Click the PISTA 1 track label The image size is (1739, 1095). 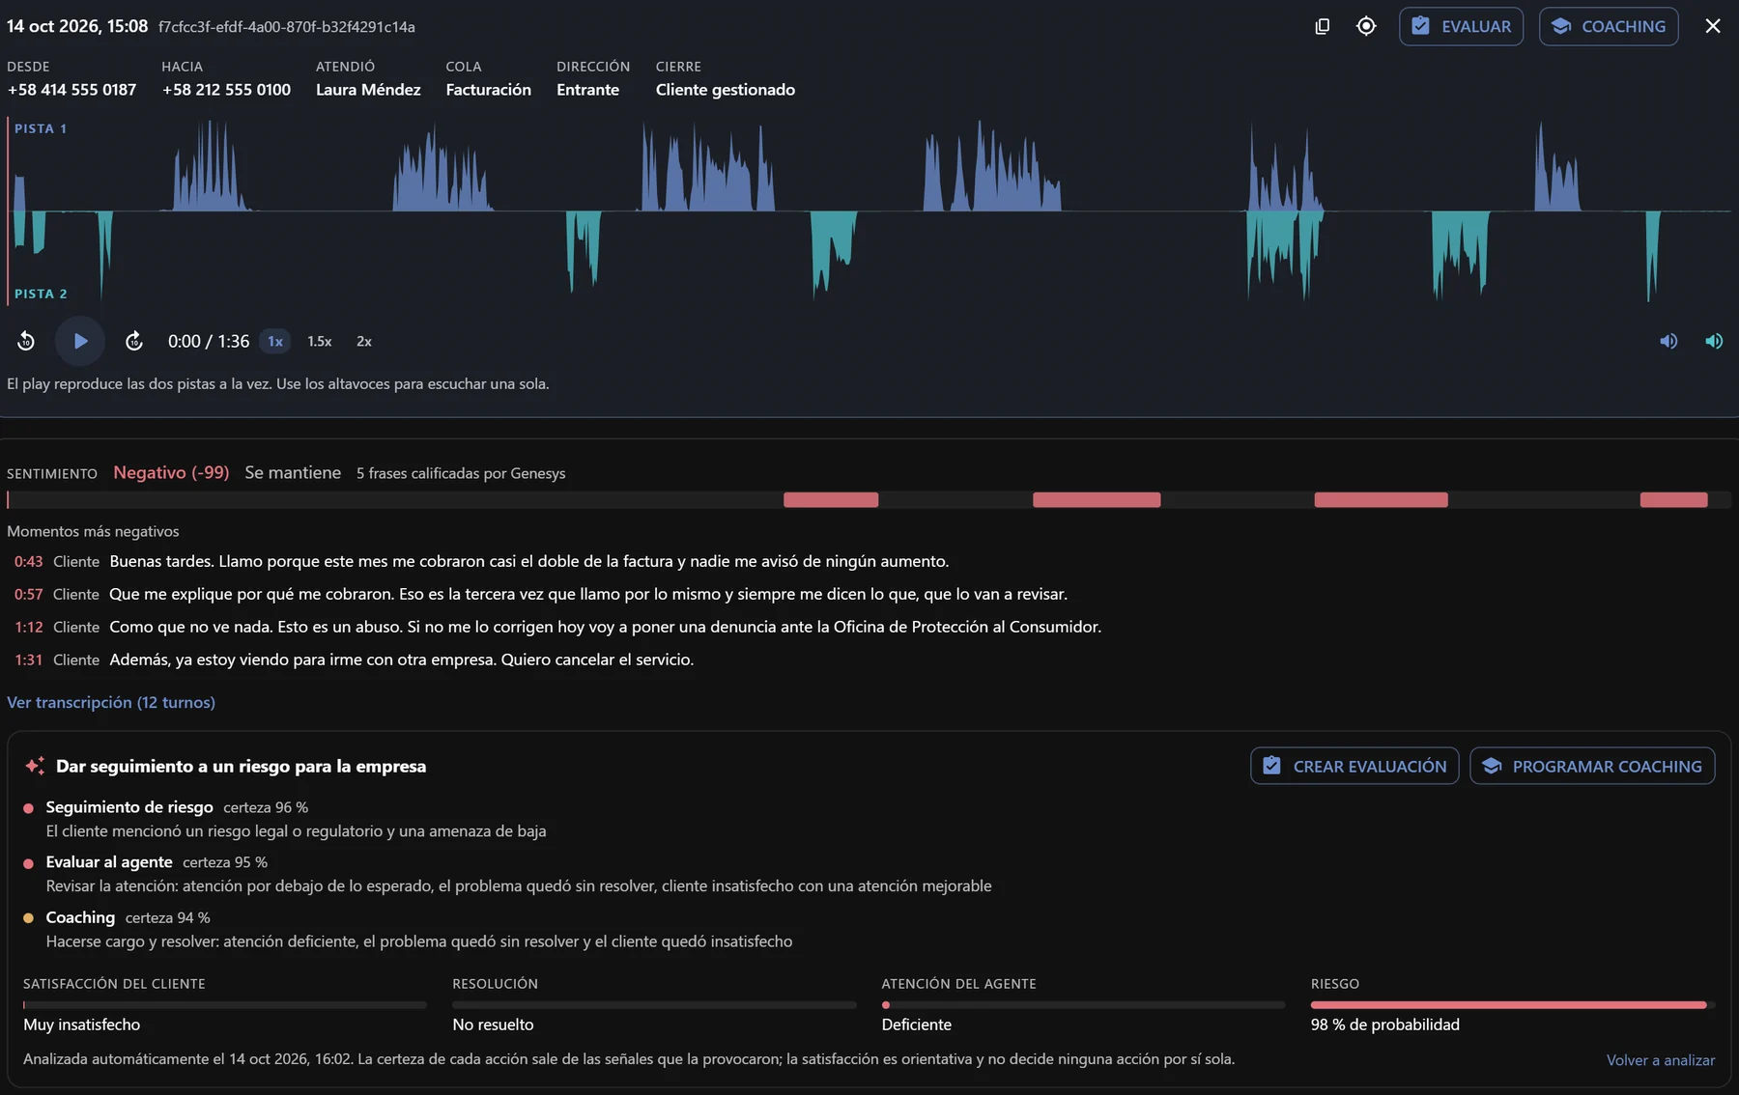click(x=41, y=128)
